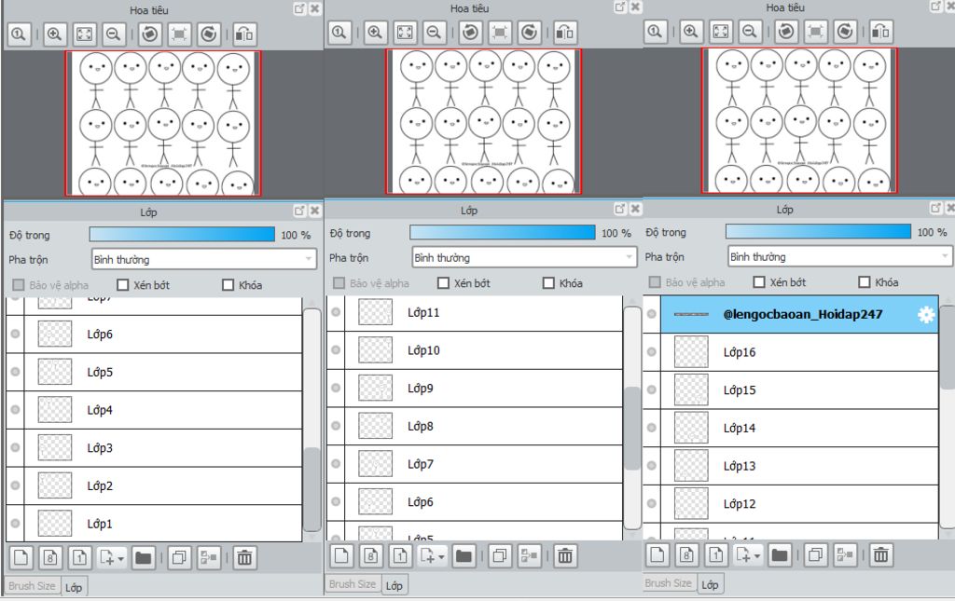Click zoom in icon in middle navigator panel
Viewport: 955px width, 601px height.
pyautogui.click(x=375, y=33)
